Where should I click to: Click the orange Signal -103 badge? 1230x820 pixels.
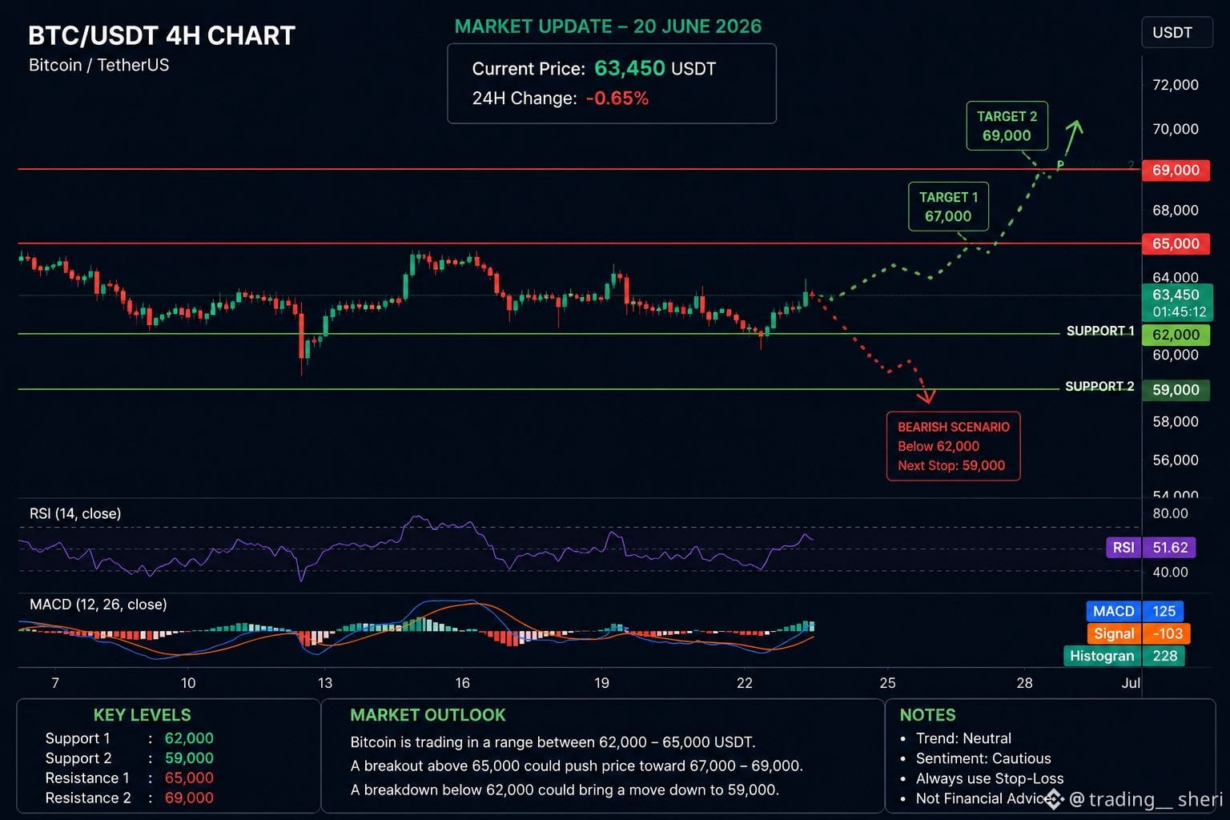pos(1140,633)
